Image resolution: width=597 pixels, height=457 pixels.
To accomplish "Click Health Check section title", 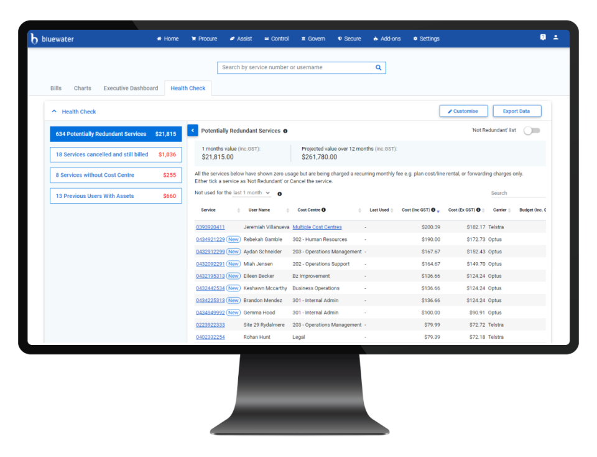I will 79,111.
